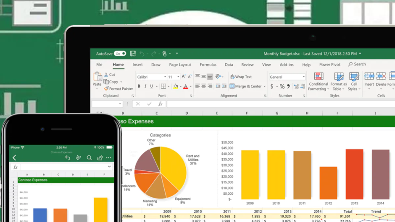This screenshot has width=395, height=222.
Task: Apply accounting dollar format
Action: tap(272, 86)
